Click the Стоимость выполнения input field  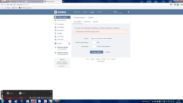[x=93, y=42]
